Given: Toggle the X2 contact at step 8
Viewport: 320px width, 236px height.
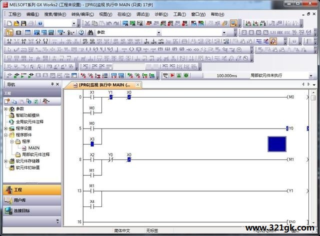Looking at the screenshot, I should [x=92, y=159].
